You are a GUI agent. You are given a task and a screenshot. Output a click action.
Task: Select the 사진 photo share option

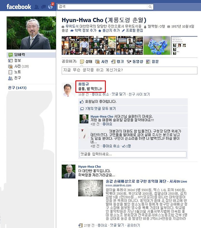point(102,62)
